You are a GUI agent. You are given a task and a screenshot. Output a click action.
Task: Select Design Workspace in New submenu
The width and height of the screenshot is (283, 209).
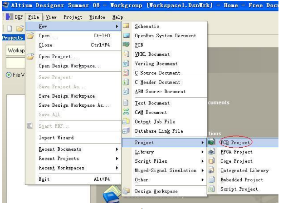164,191
